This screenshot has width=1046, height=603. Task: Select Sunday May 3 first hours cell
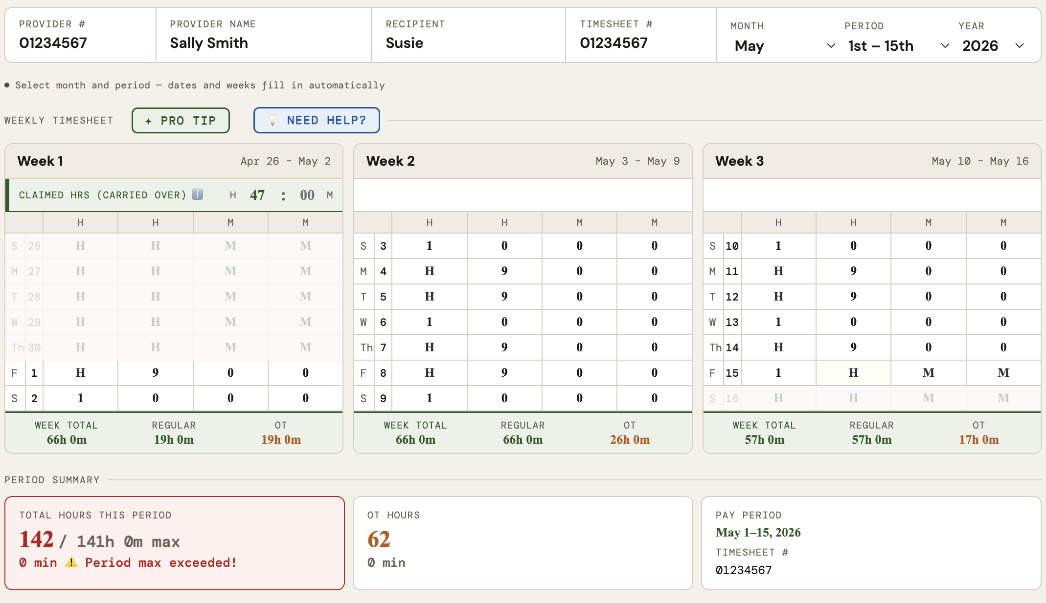tap(430, 246)
